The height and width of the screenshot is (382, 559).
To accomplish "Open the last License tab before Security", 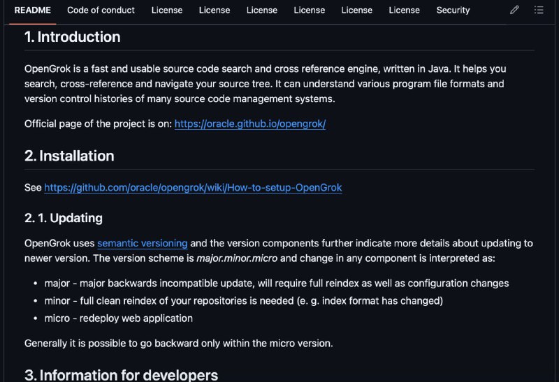I will point(404,10).
